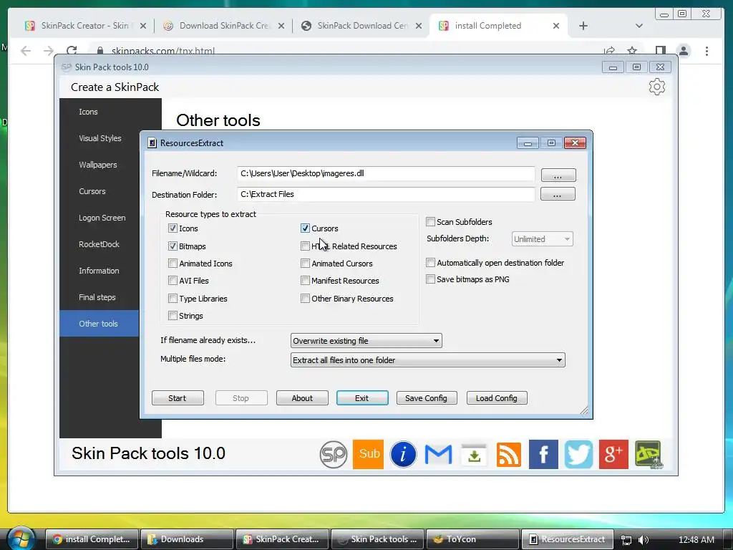Viewport: 733px width, 550px height.
Task: Check Other Binary Resources option
Action: [305, 299]
